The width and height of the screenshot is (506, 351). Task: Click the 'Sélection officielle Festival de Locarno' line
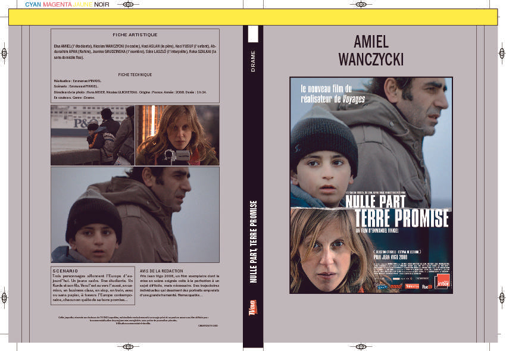(397, 252)
